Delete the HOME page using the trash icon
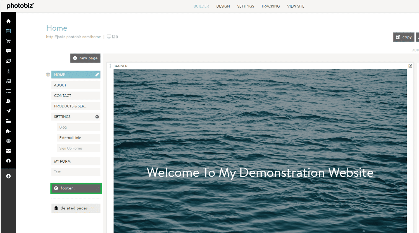Viewport: 419px width, 233px height. coord(48,75)
